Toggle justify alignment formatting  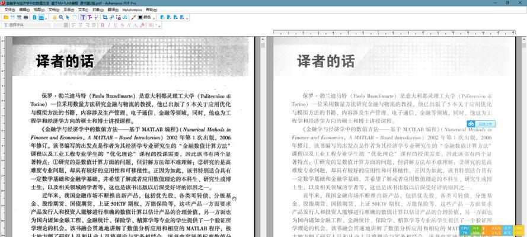94,25
